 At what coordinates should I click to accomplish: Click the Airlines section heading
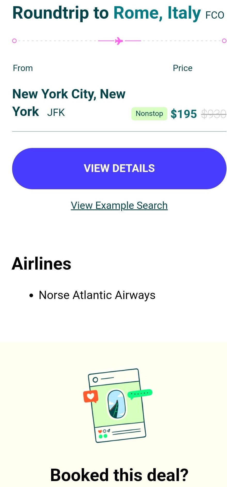[x=41, y=264]
